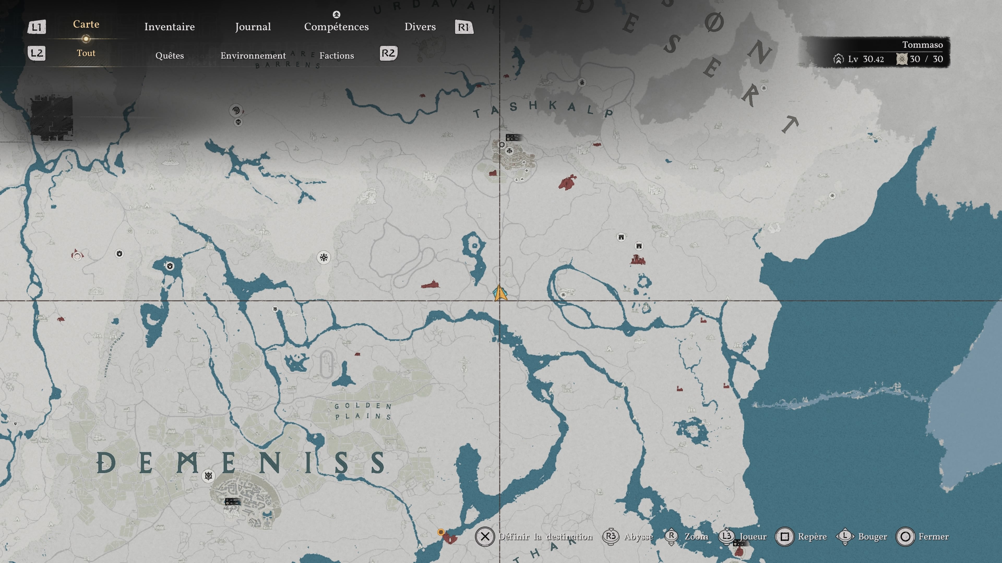The width and height of the screenshot is (1002, 563).
Task: Select the paw marker inside the western lake
Action: (170, 266)
